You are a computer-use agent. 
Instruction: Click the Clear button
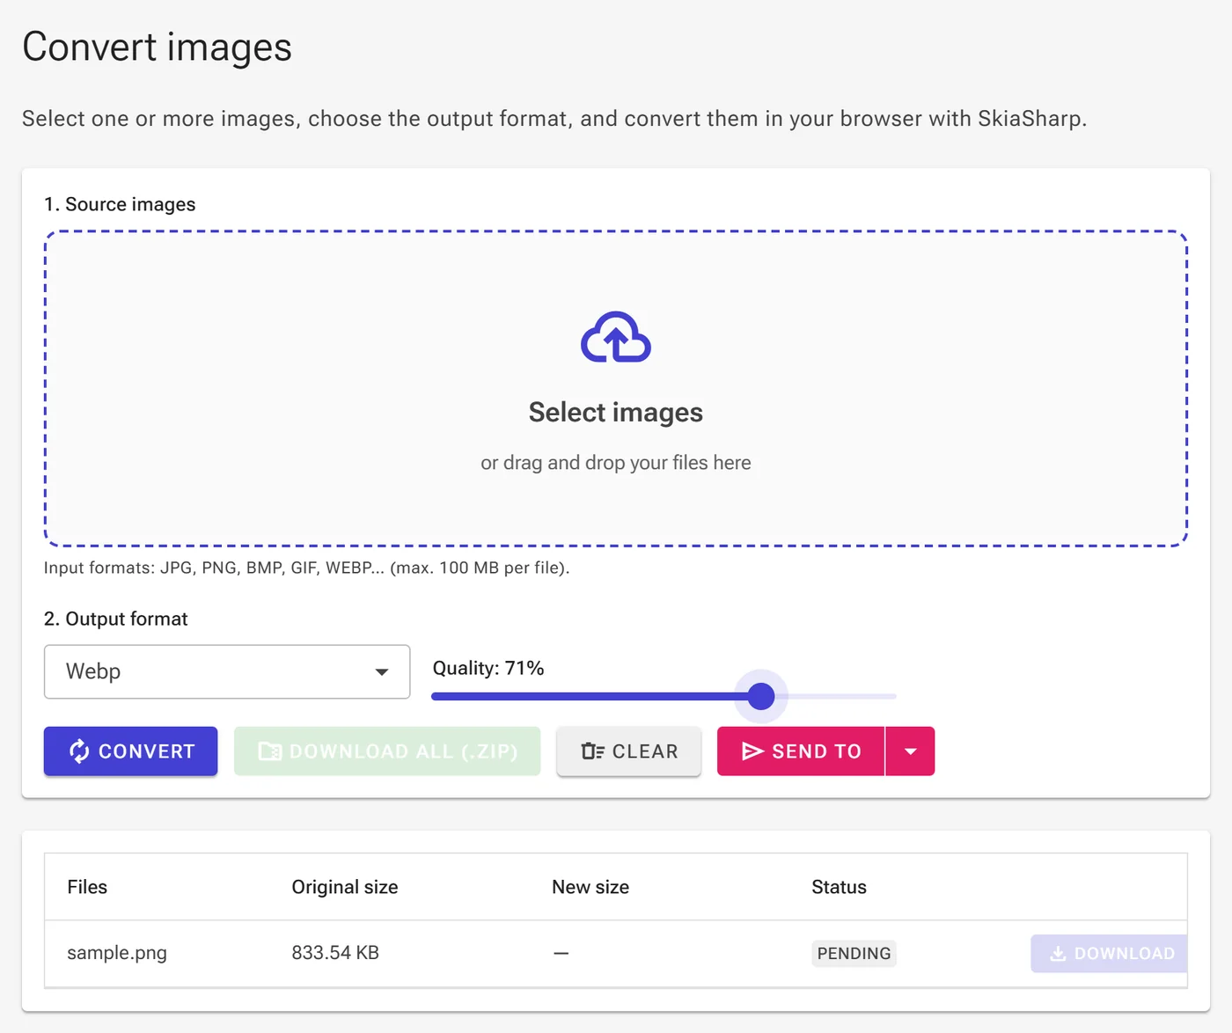(x=629, y=751)
